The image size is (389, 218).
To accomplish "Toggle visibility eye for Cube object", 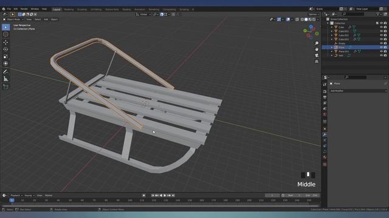I will [381, 27].
